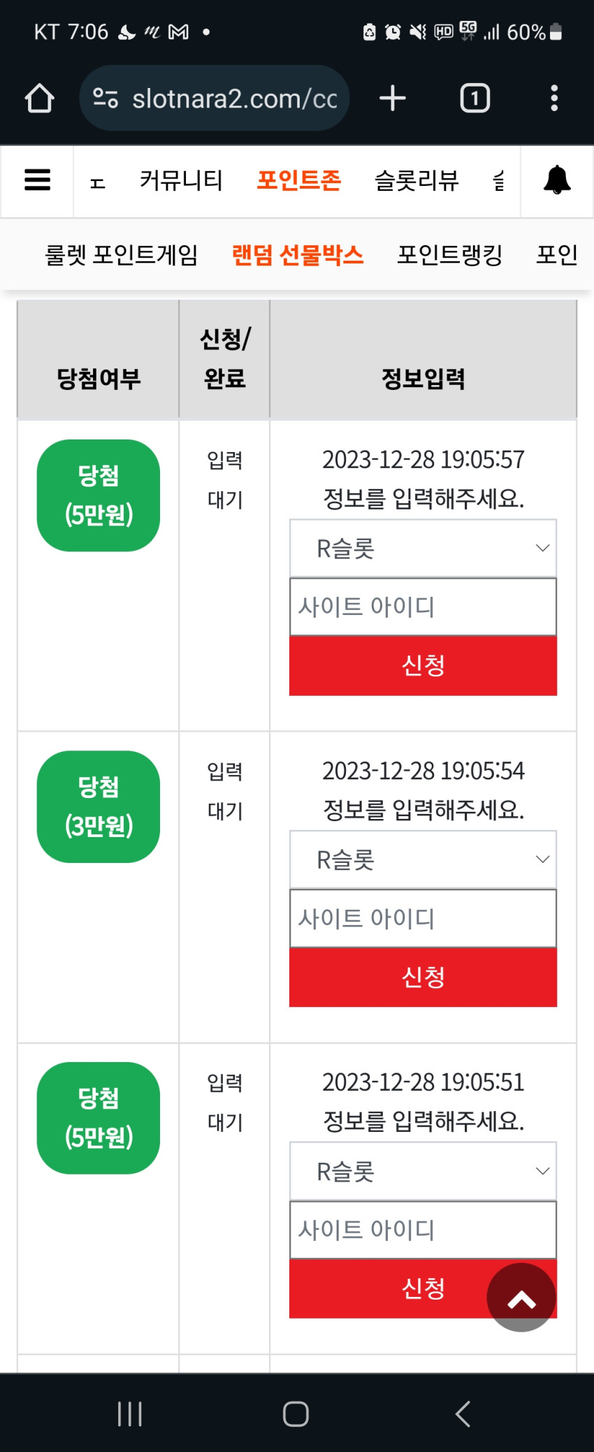
Task: Select the 포인트랭킹 sub-tab
Action: (450, 254)
